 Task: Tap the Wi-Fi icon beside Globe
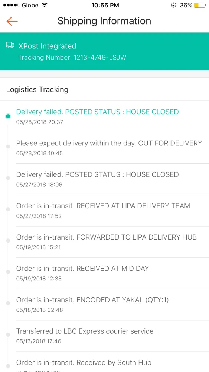click(44, 5)
